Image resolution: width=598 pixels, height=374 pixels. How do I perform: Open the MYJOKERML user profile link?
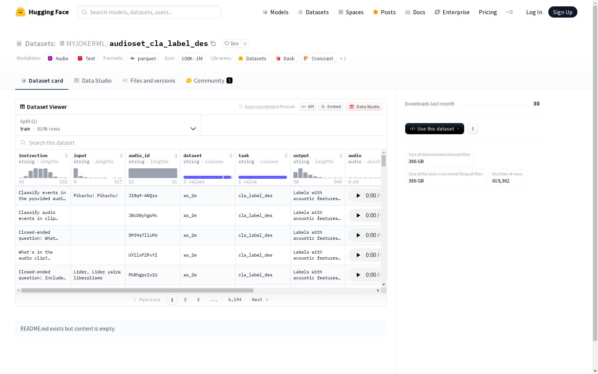coord(86,43)
